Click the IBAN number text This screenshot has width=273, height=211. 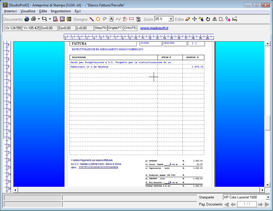click(99, 167)
